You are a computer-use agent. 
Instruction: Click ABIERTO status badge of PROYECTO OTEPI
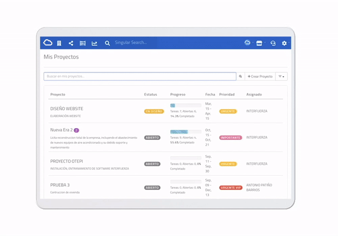tap(152, 164)
